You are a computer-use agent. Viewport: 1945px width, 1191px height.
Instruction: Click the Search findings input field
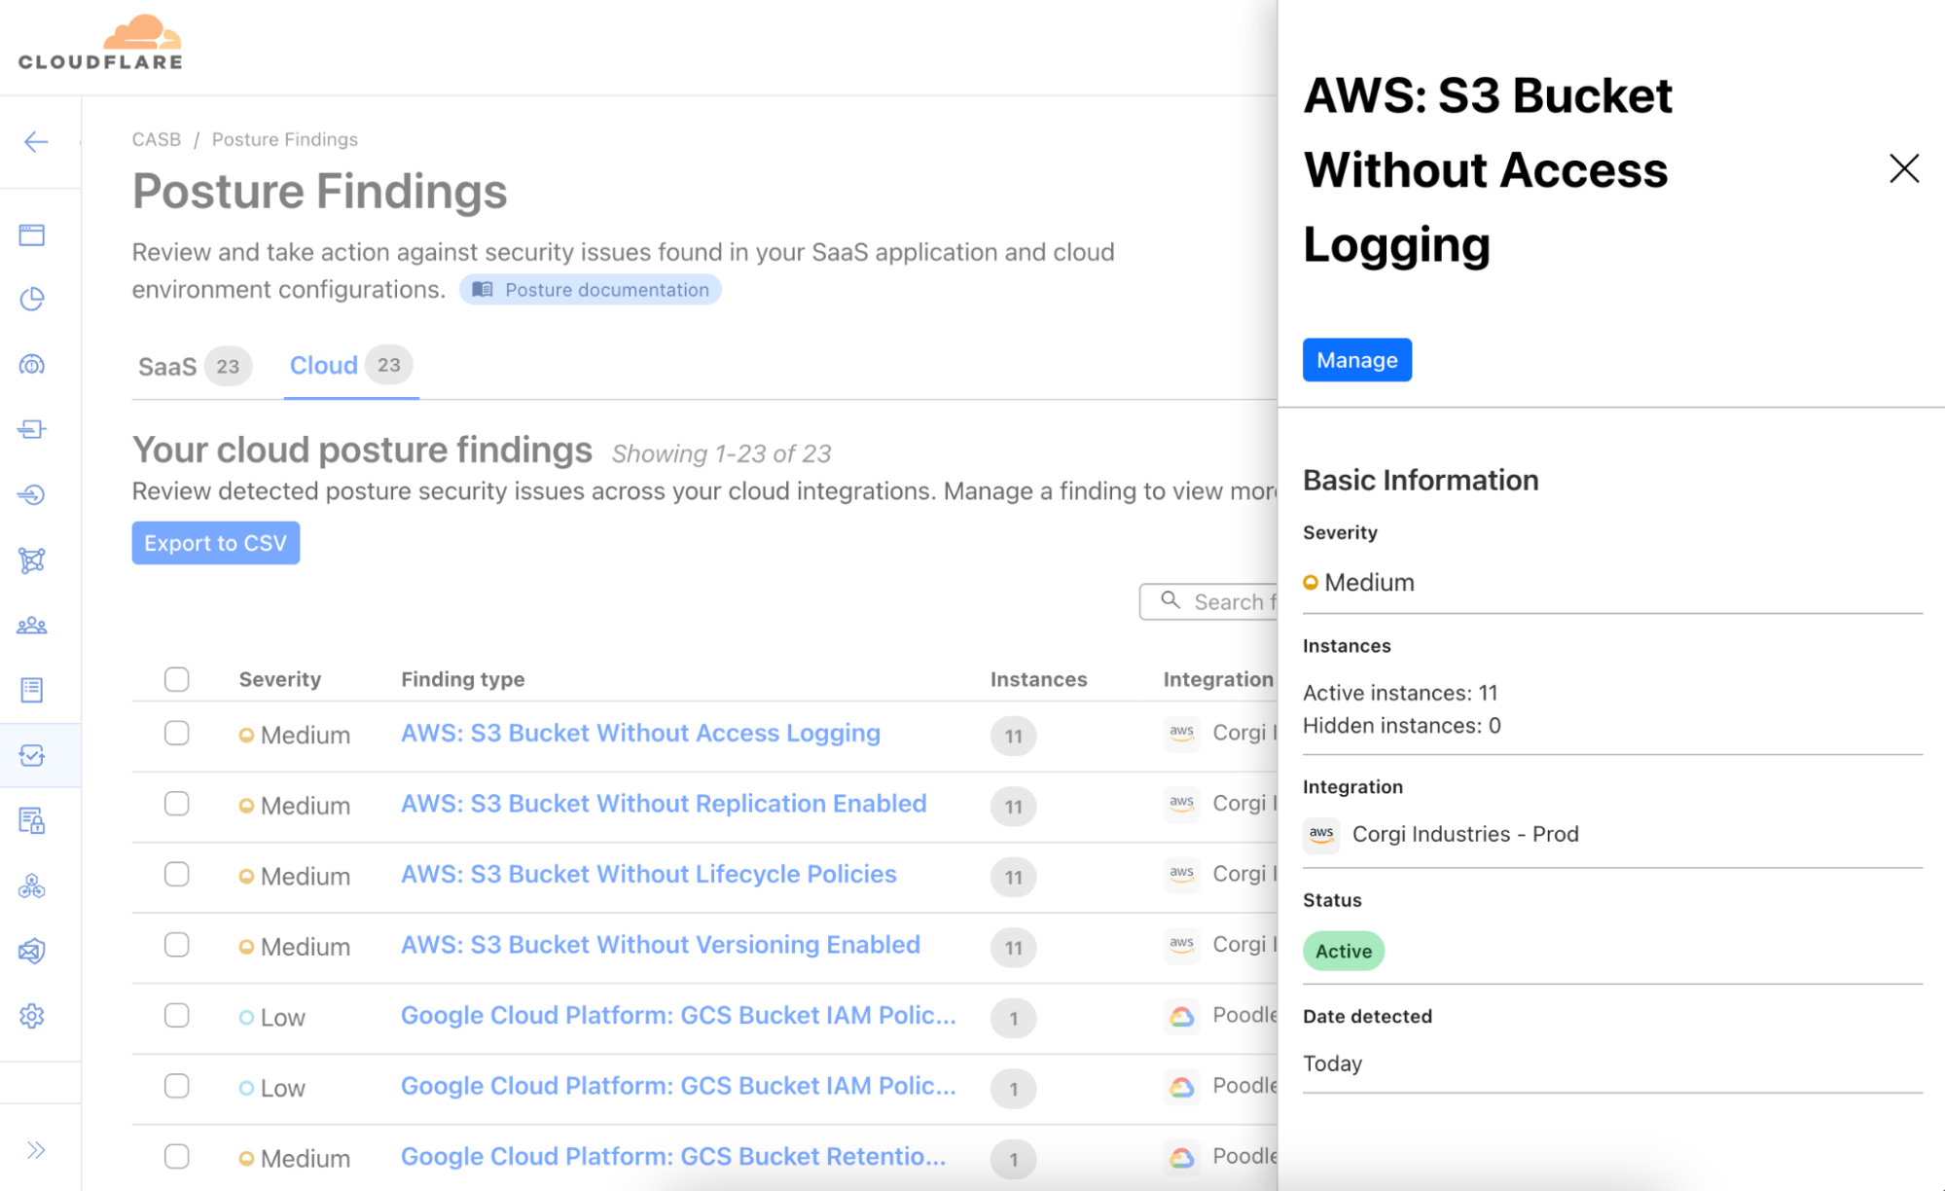click(1226, 602)
